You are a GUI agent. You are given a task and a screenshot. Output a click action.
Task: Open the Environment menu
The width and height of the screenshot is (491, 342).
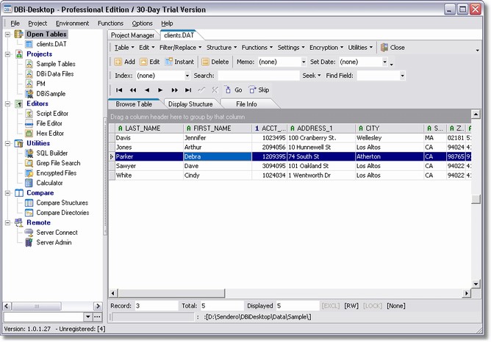(x=72, y=23)
